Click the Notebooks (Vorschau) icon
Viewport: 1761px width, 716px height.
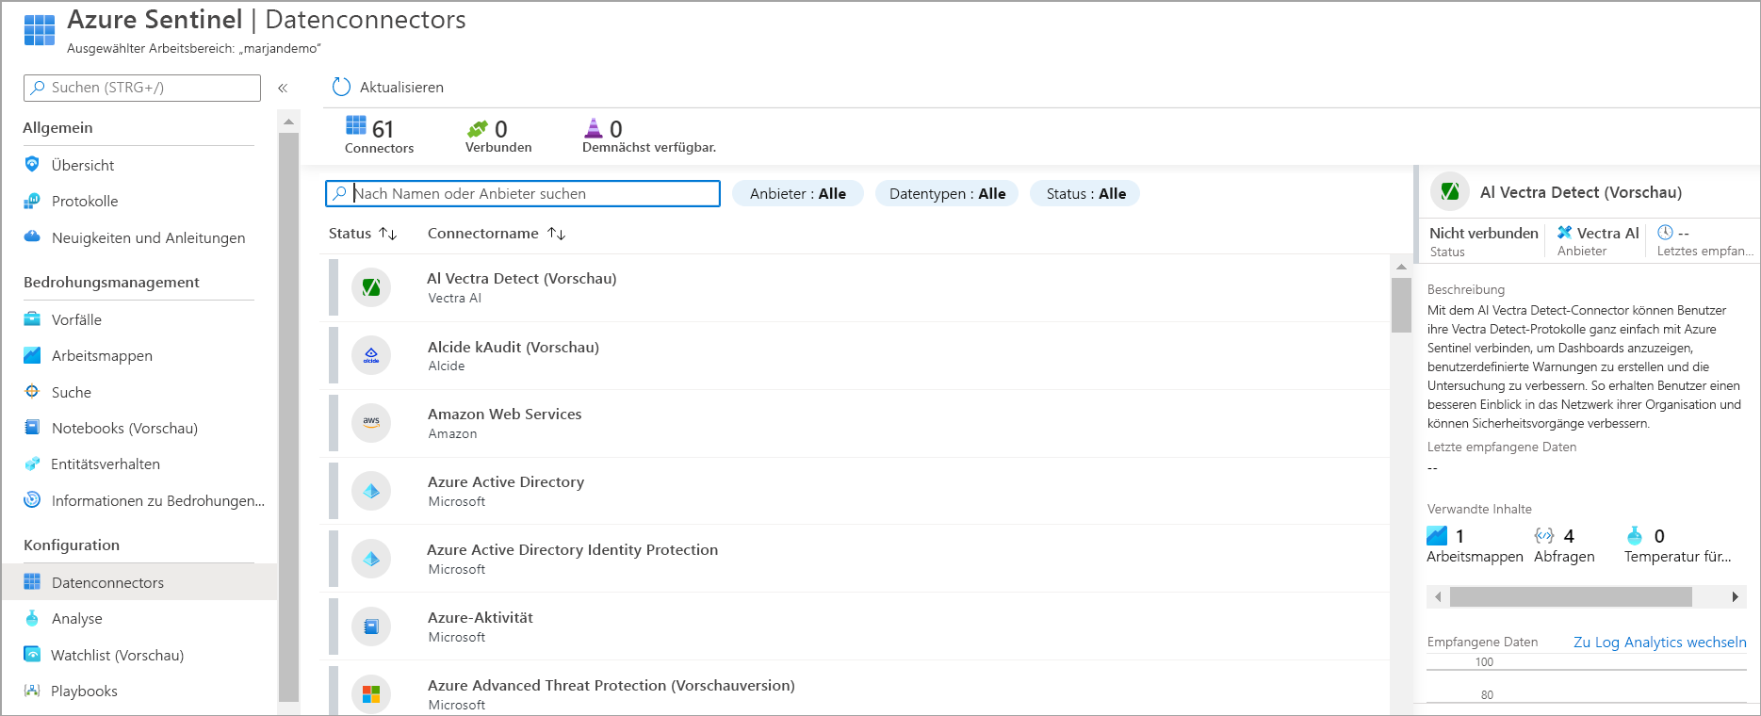[32, 427]
